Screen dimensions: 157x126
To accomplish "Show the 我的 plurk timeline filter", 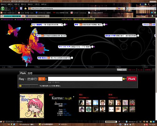I will coord(132,70).
